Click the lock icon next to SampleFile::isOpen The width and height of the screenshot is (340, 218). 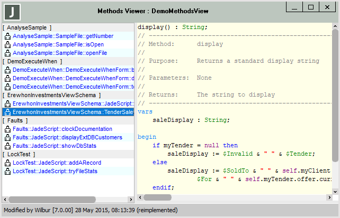pyautogui.click(x=7, y=45)
